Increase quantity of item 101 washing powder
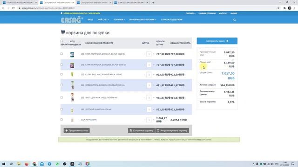298x167 pixels. coord(154,54)
